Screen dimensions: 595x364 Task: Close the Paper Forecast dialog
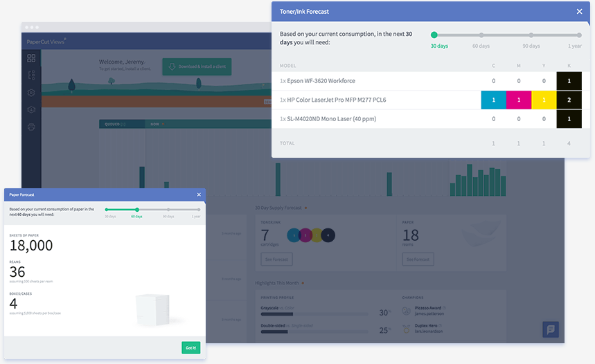(199, 194)
